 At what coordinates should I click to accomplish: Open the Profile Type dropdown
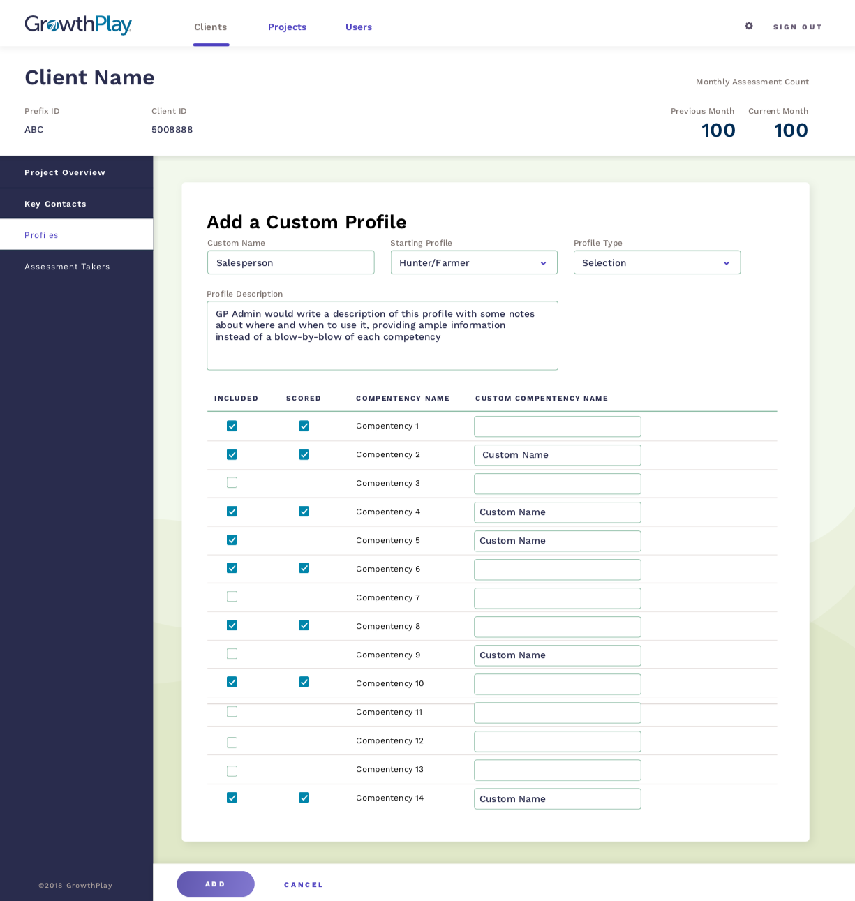click(x=657, y=262)
